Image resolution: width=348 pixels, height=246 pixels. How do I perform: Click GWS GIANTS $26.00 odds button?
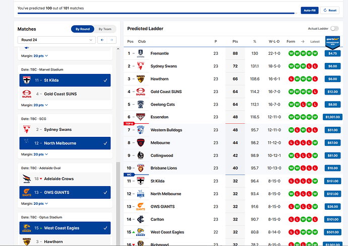coord(332,207)
